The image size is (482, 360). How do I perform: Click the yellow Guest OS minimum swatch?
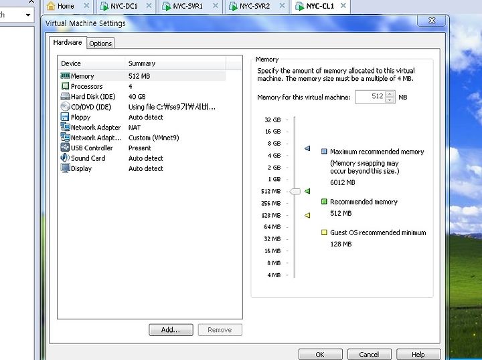[324, 232]
